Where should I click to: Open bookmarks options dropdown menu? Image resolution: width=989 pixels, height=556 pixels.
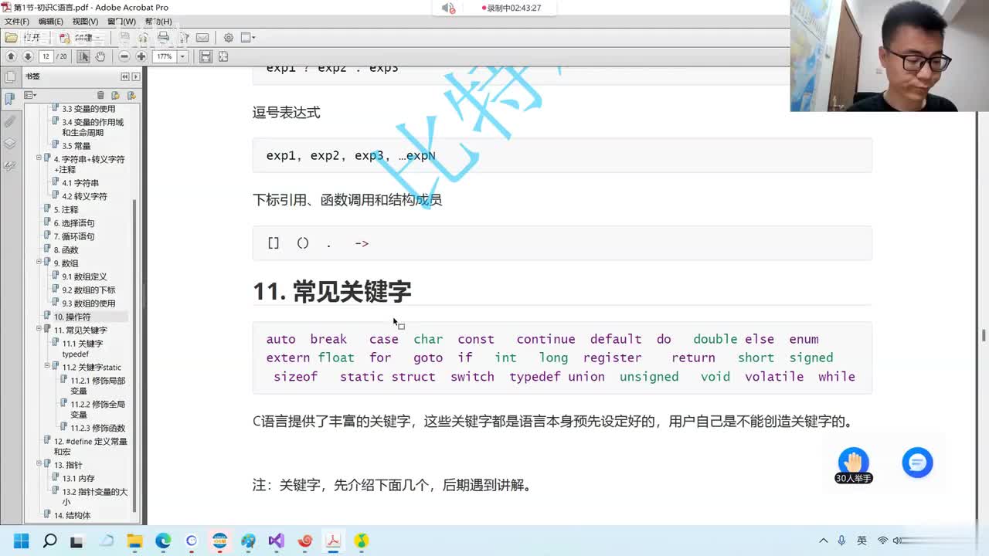coord(30,95)
